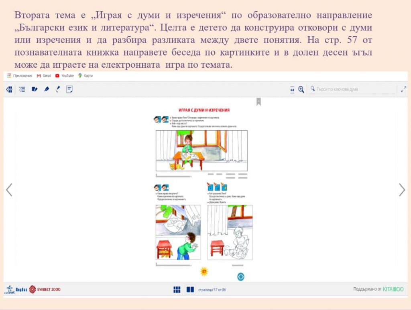Open the notes tool

[x=69, y=89]
